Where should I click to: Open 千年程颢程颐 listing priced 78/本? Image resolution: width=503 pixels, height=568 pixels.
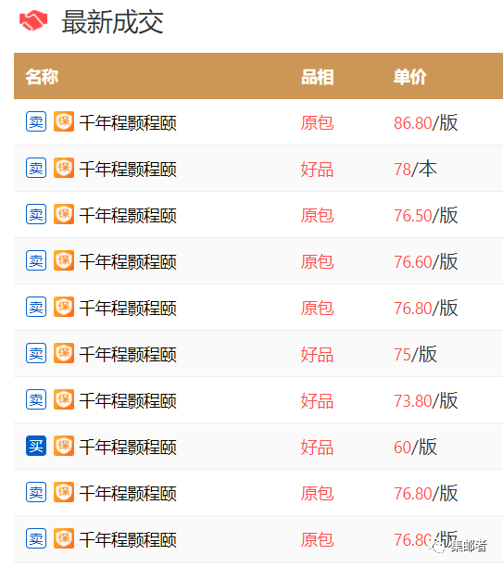(128, 170)
